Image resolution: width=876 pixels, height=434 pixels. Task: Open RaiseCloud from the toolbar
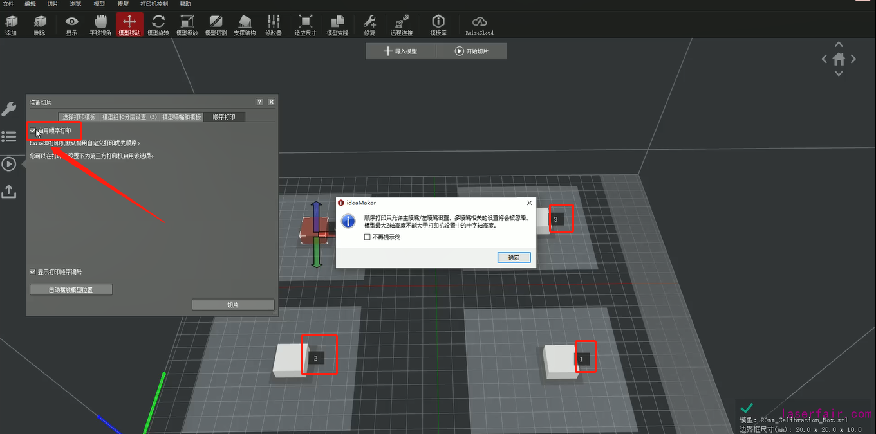pyautogui.click(x=479, y=24)
